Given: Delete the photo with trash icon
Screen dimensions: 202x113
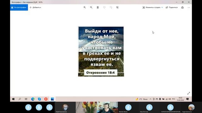Looking at the screenshot, I should [x=98, y=8].
